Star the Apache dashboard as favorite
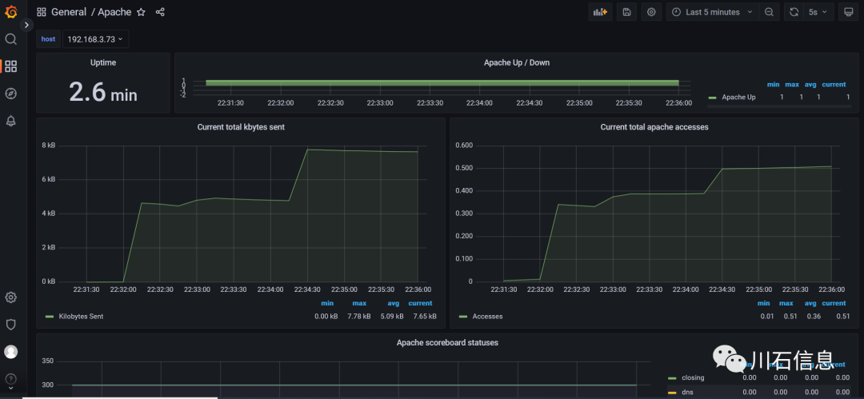This screenshot has height=399, width=864. (x=141, y=12)
